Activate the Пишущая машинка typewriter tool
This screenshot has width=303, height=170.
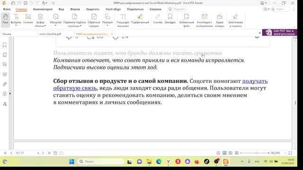point(123,20)
